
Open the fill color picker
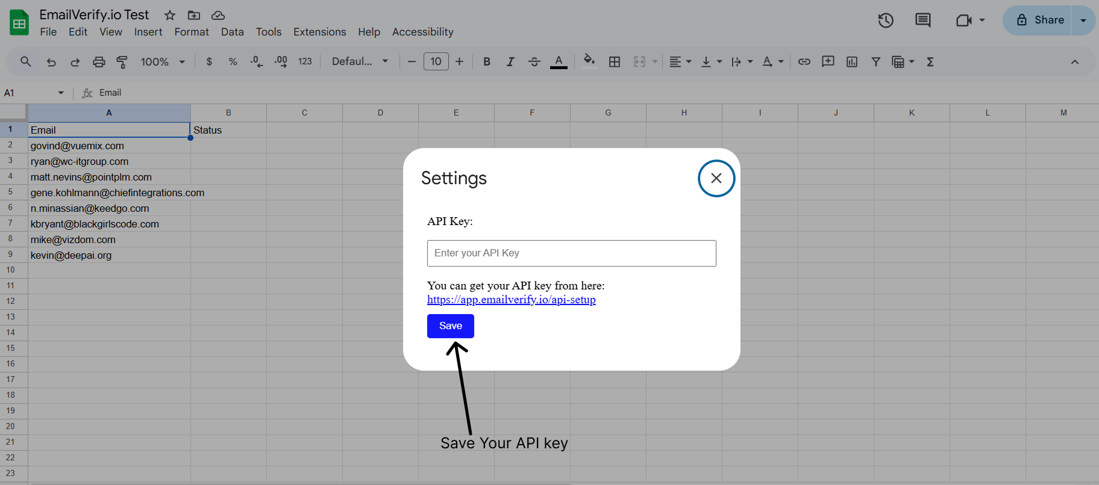[589, 61]
